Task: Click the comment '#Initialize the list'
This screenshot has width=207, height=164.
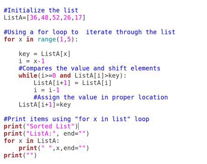Action: click(41, 10)
